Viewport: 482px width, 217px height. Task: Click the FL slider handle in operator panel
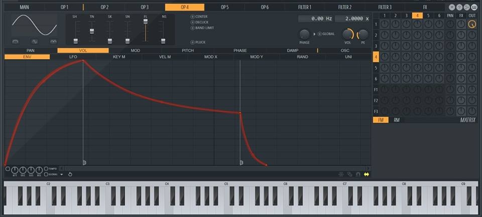[x=146, y=22]
